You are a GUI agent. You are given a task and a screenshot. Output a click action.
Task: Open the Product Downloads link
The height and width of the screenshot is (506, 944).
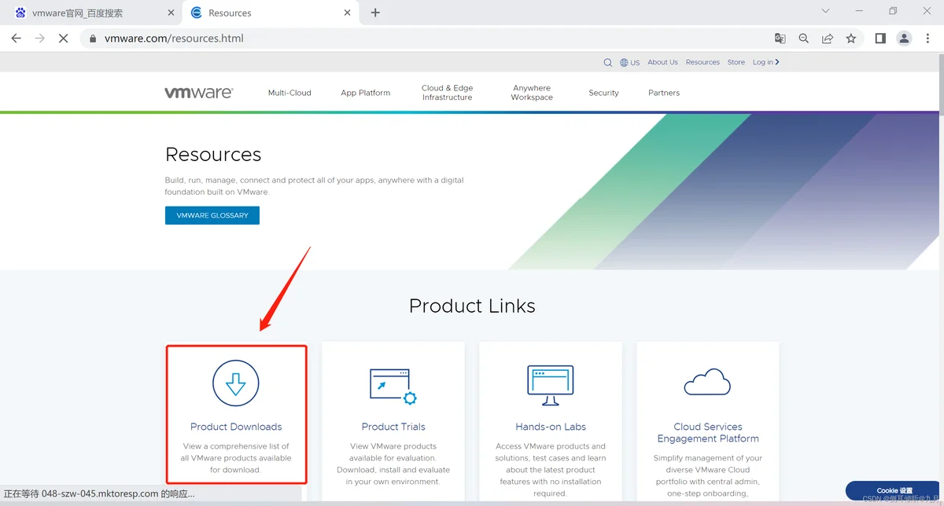click(x=236, y=427)
